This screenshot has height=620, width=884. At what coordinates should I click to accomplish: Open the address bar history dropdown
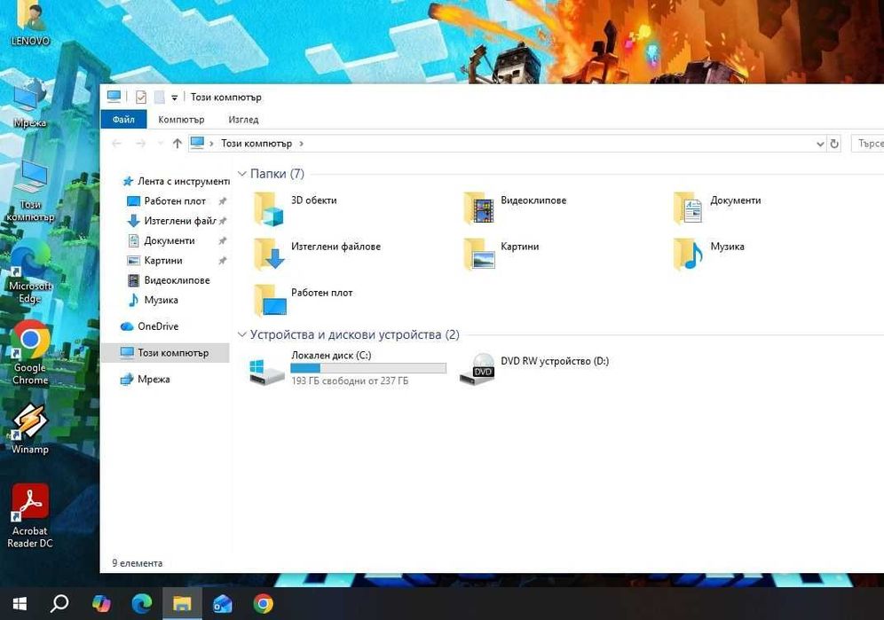(820, 144)
